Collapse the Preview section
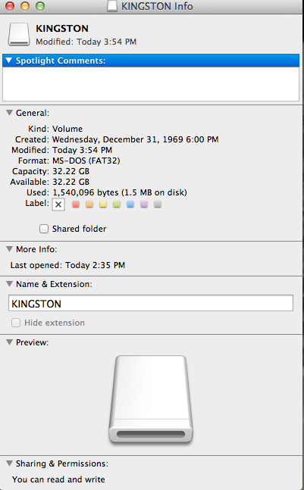The height and width of the screenshot is (490, 304). [x=9, y=342]
